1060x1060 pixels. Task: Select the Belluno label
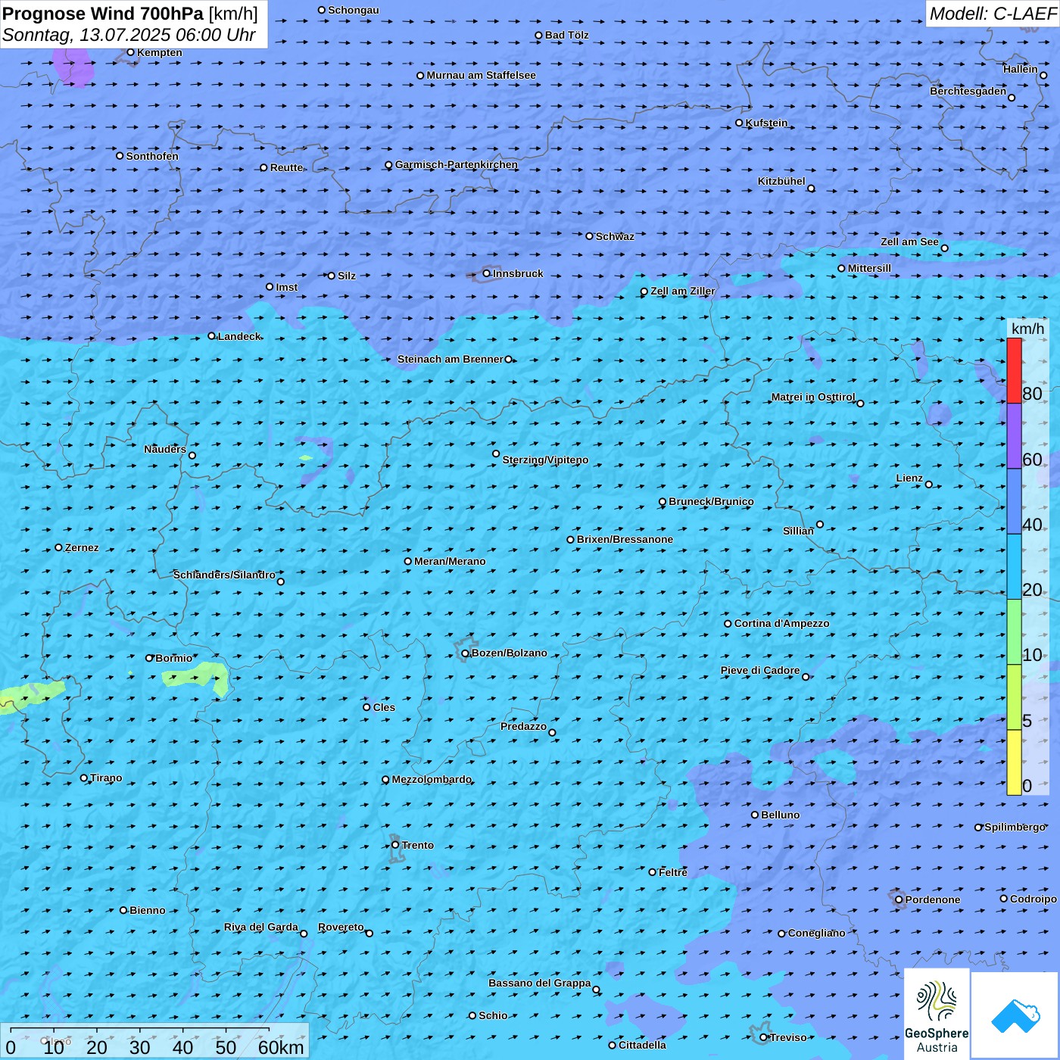(780, 815)
